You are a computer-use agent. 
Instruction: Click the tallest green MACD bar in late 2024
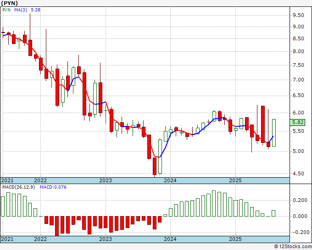pos(214,204)
